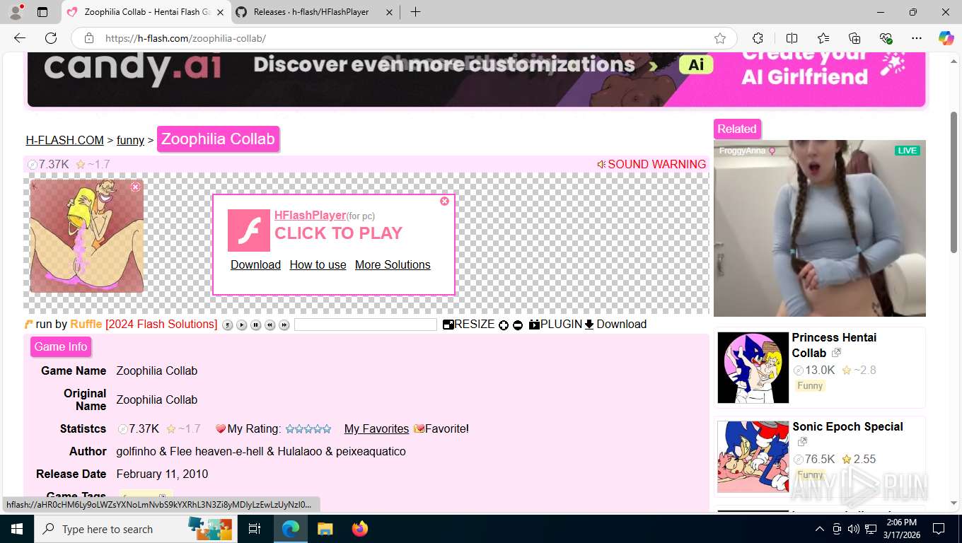
Task: Click the Ruffle logo icon
Action: pyautogui.click(x=29, y=325)
